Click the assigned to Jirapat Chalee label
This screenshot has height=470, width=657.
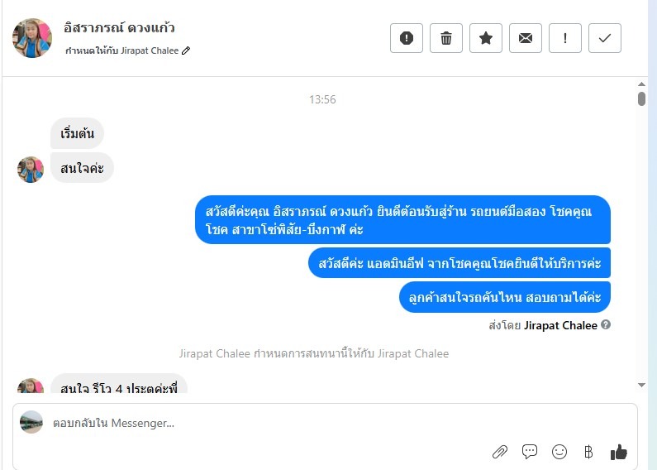[122, 50]
